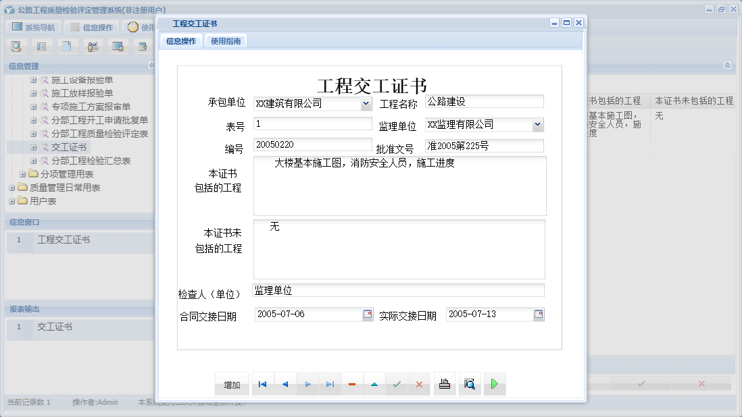Collapse the 信息管理 side panel
This screenshot has height=417, width=742.
(x=152, y=65)
